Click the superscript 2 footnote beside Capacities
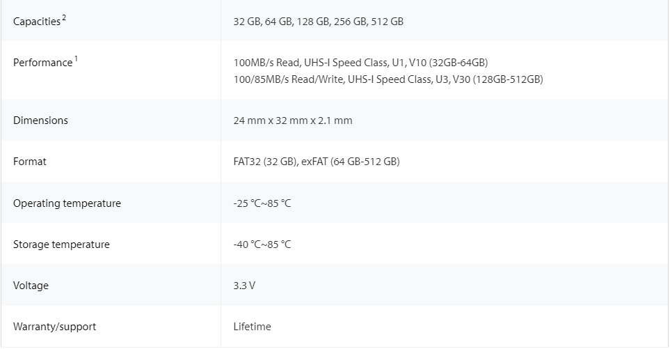670x349 pixels. click(64, 18)
